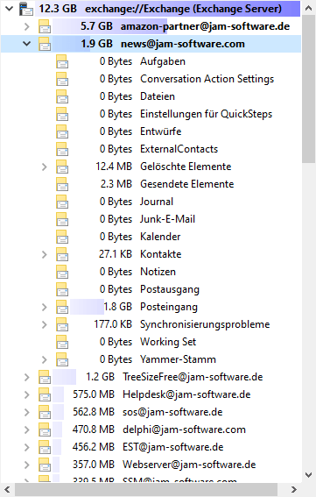Expand the delphi@jam-software.com mailbox
This screenshot has width=316, height=497.
pyautogui.click(x=27, y=430)
